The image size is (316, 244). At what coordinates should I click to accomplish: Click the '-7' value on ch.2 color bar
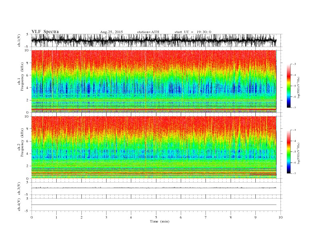pyautogui.click(x=294, y=173)
